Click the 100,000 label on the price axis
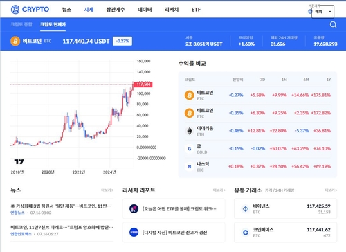The height and width of the screenshot is (252, 346). tap(143, 93)
